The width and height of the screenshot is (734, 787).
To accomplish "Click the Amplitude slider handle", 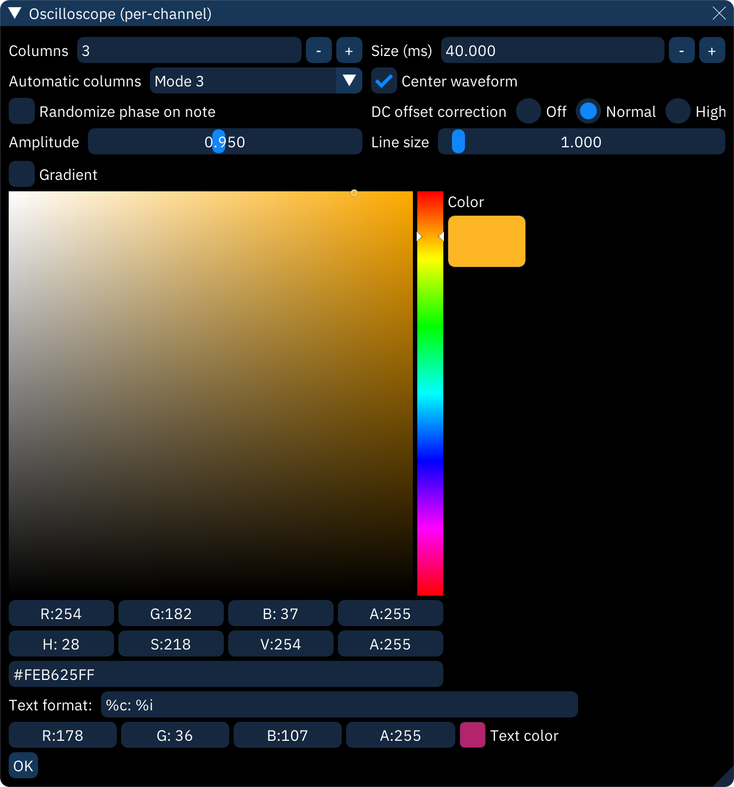I will click(218, 141).
